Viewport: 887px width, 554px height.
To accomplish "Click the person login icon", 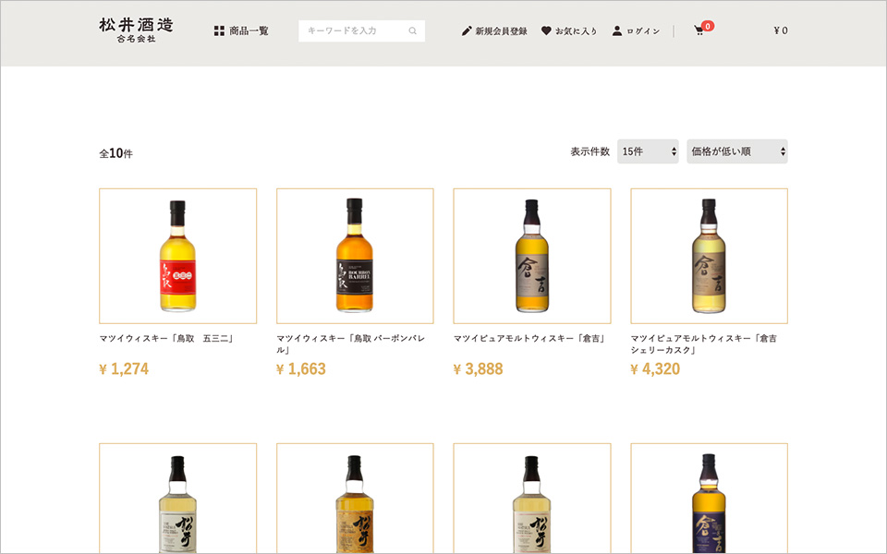I will 616,31.
